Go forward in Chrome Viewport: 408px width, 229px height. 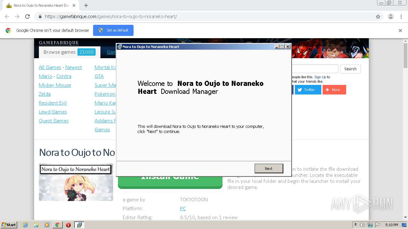click(17, 17)
